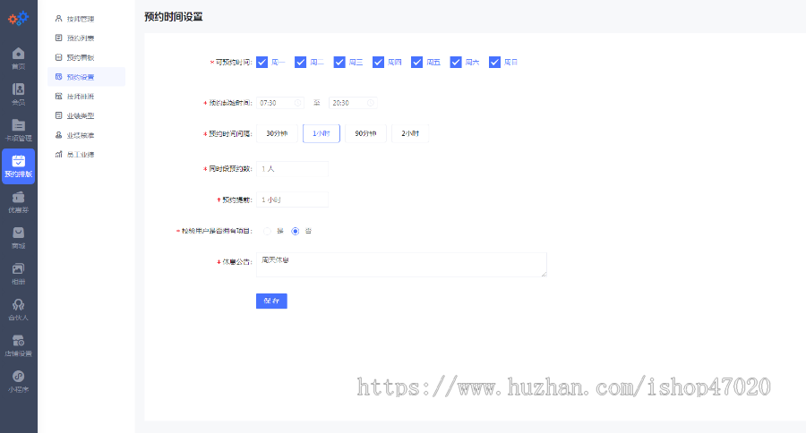Viewport: 806px width, 433px height.
Task: Uncheck the 周二 Tuesday checkbox
Action: [301, 62]
